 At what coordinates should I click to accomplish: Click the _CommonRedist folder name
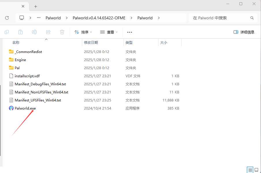(28, 52)
